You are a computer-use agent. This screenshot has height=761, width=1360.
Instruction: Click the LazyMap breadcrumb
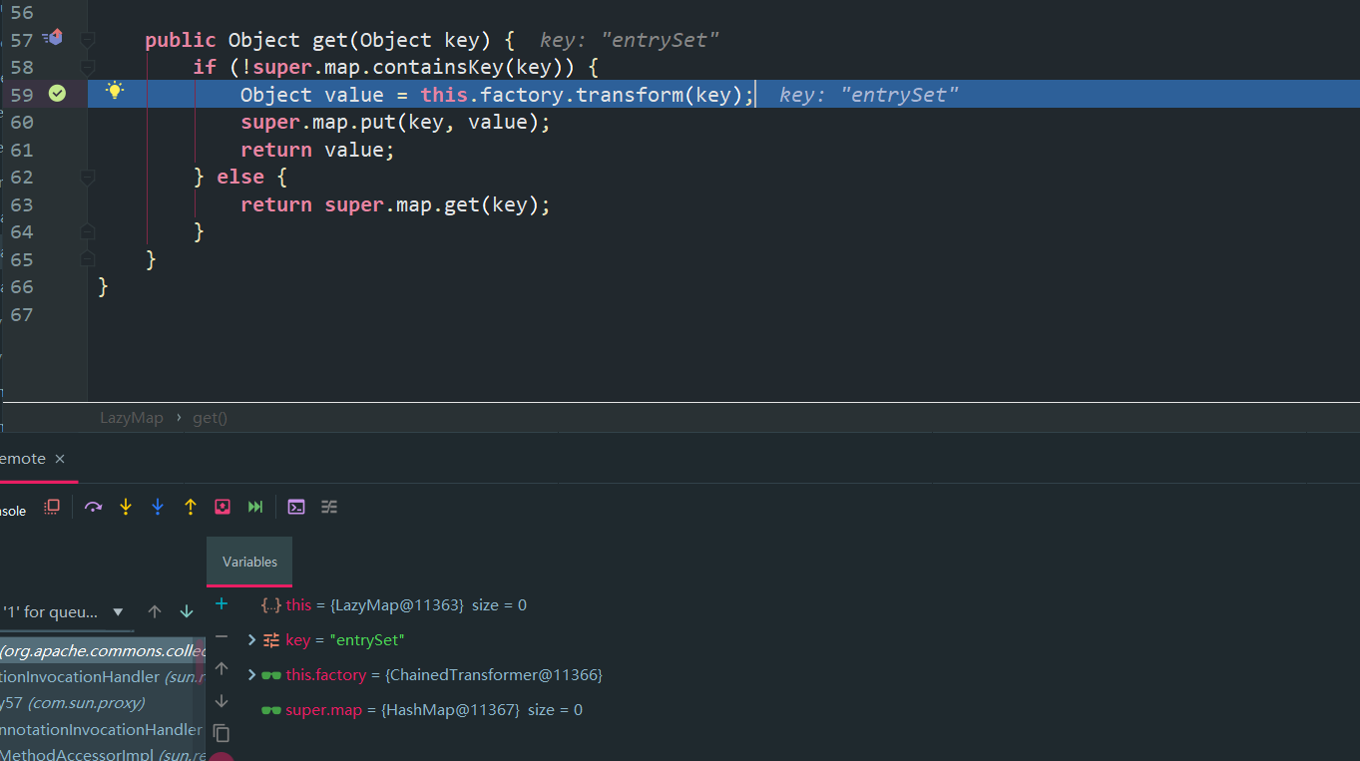(132, 418)
